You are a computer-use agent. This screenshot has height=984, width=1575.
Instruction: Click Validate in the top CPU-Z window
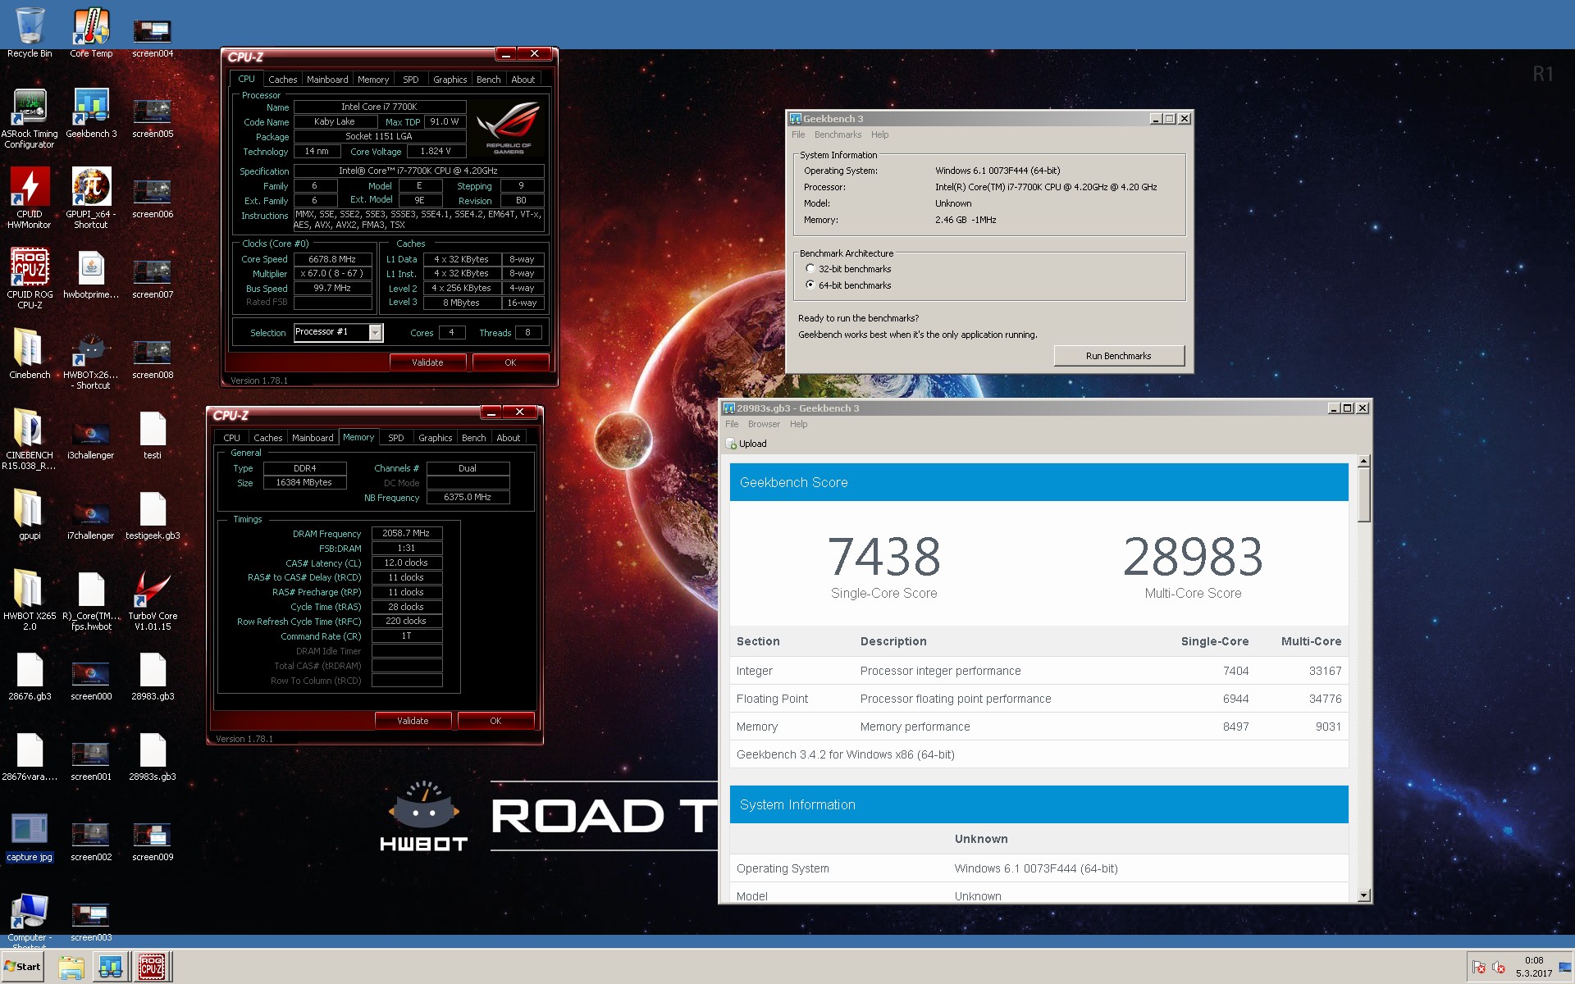427,362
